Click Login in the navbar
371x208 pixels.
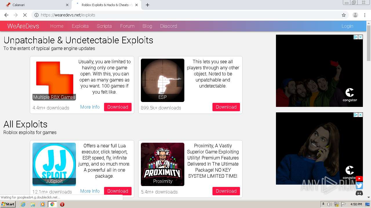pos(347,26)
